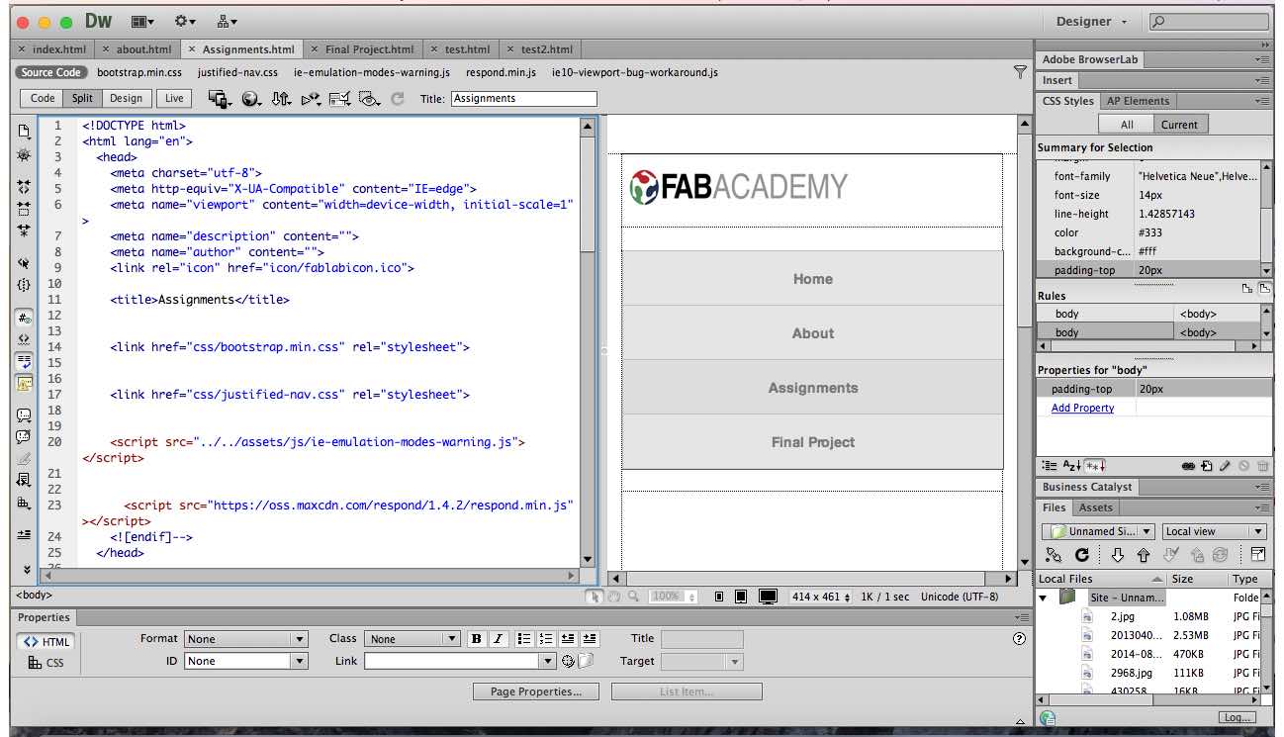Viewport: 1284px width, 737px height.
Task: Toggle Show List View (A-Z) in CSS panel
Action: pos(1071,465)
